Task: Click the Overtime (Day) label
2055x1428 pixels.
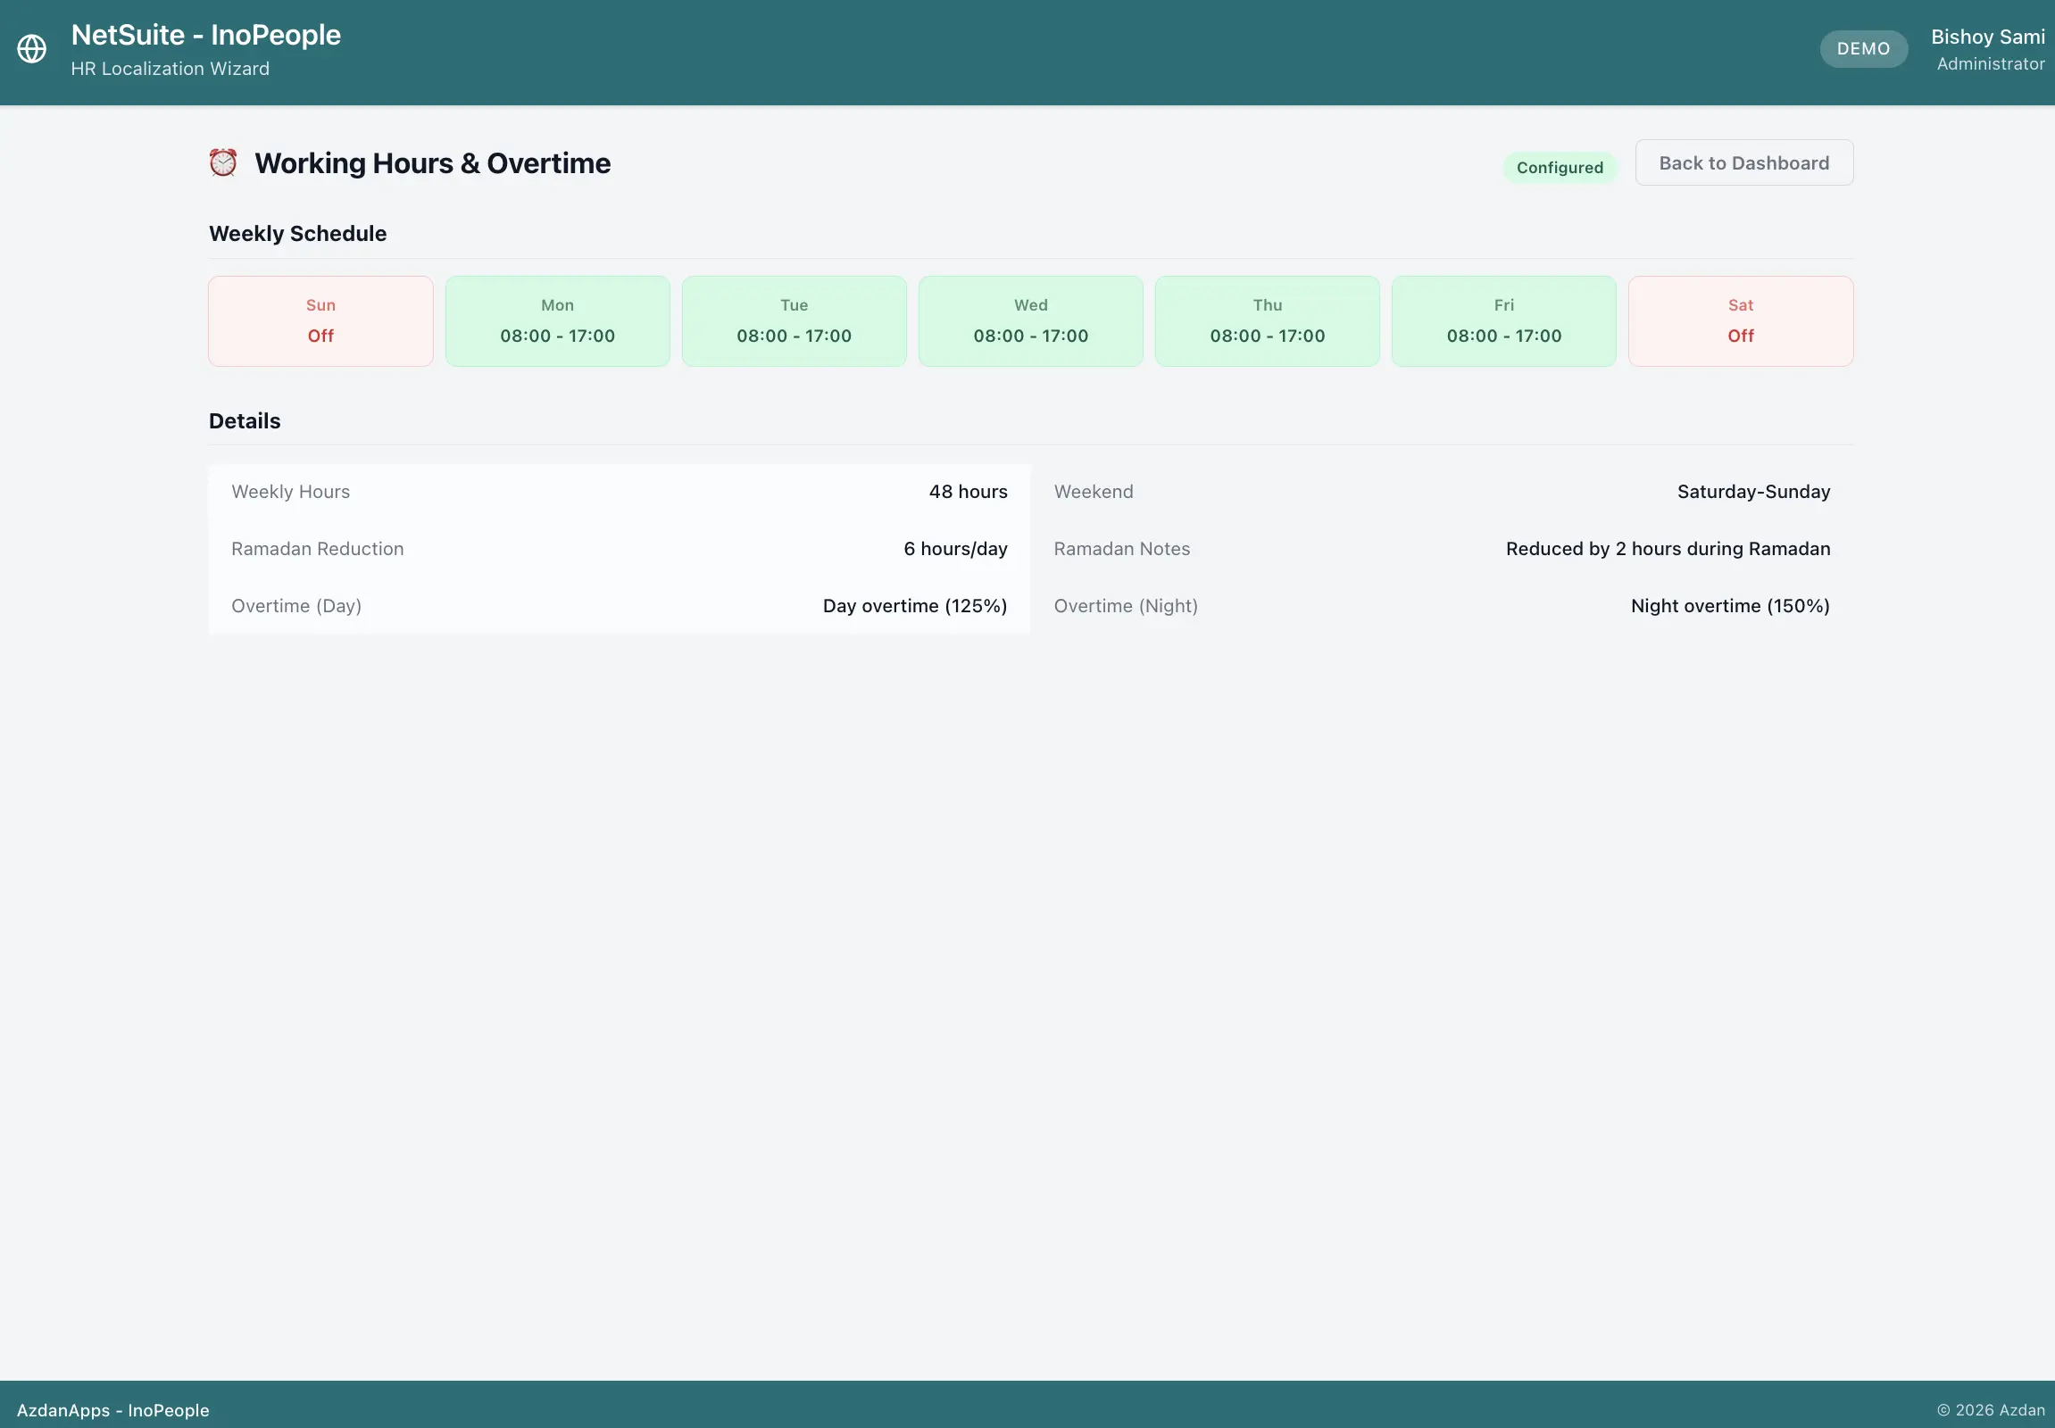Action: 296,607
